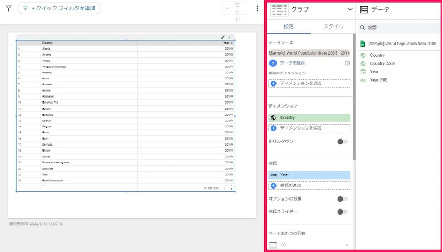
Task: Switch to the スタイル tab
Action: (x=333, y=26)
